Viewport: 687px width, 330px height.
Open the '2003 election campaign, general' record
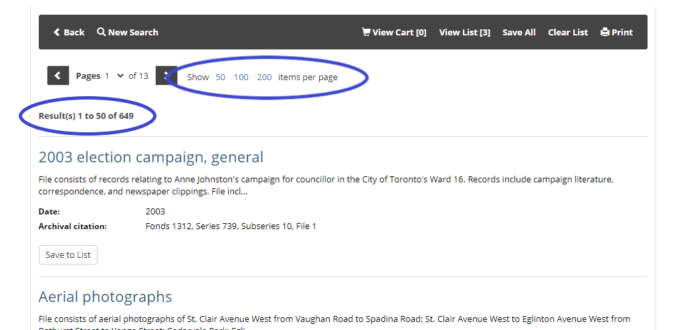[x=151, y=157]
